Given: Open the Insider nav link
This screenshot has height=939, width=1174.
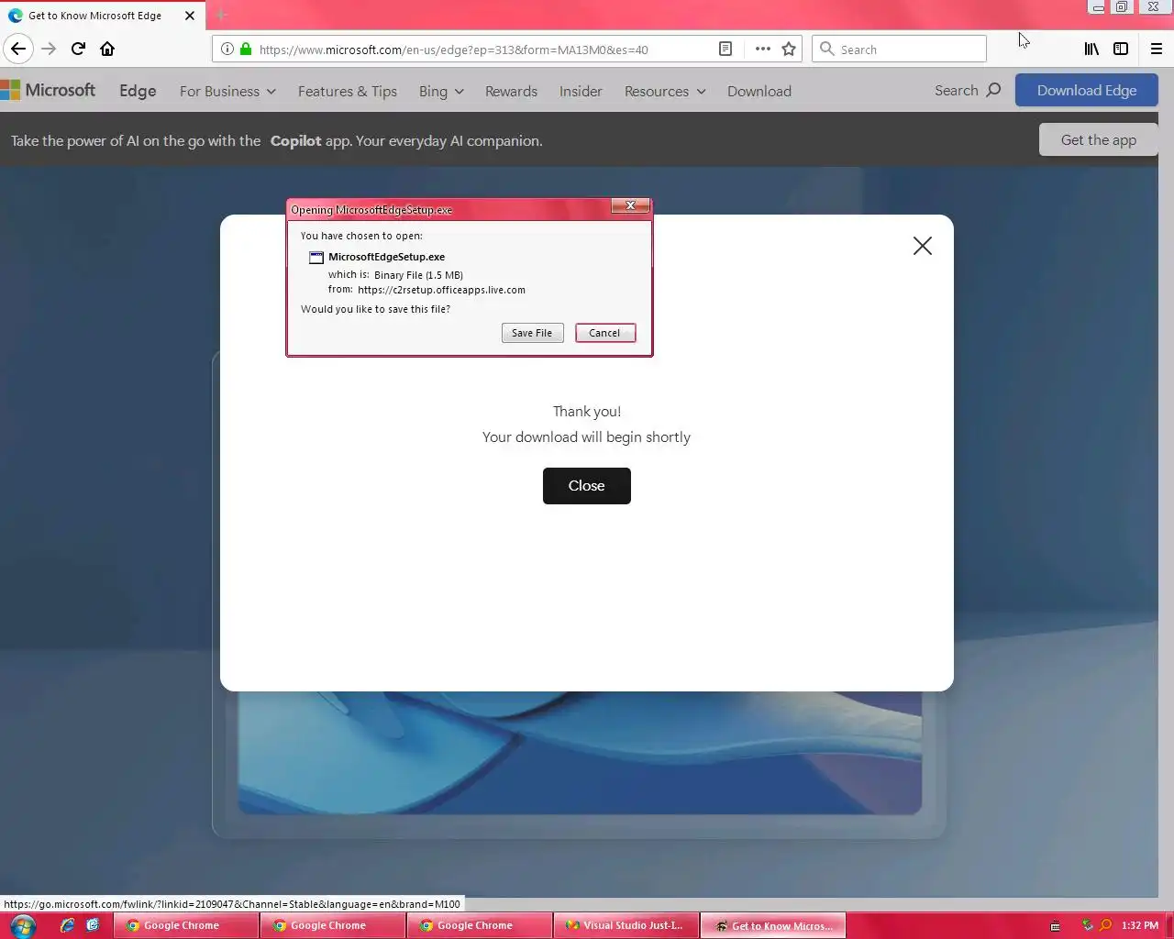Looking at the screenshot, I should pyautogui.click(x=581, y=91).
